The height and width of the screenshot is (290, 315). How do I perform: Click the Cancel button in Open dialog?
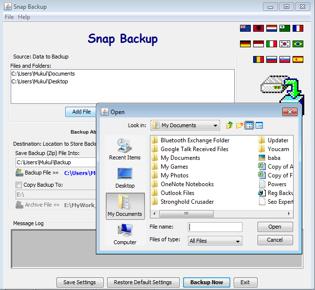click(x=275, y=240)
